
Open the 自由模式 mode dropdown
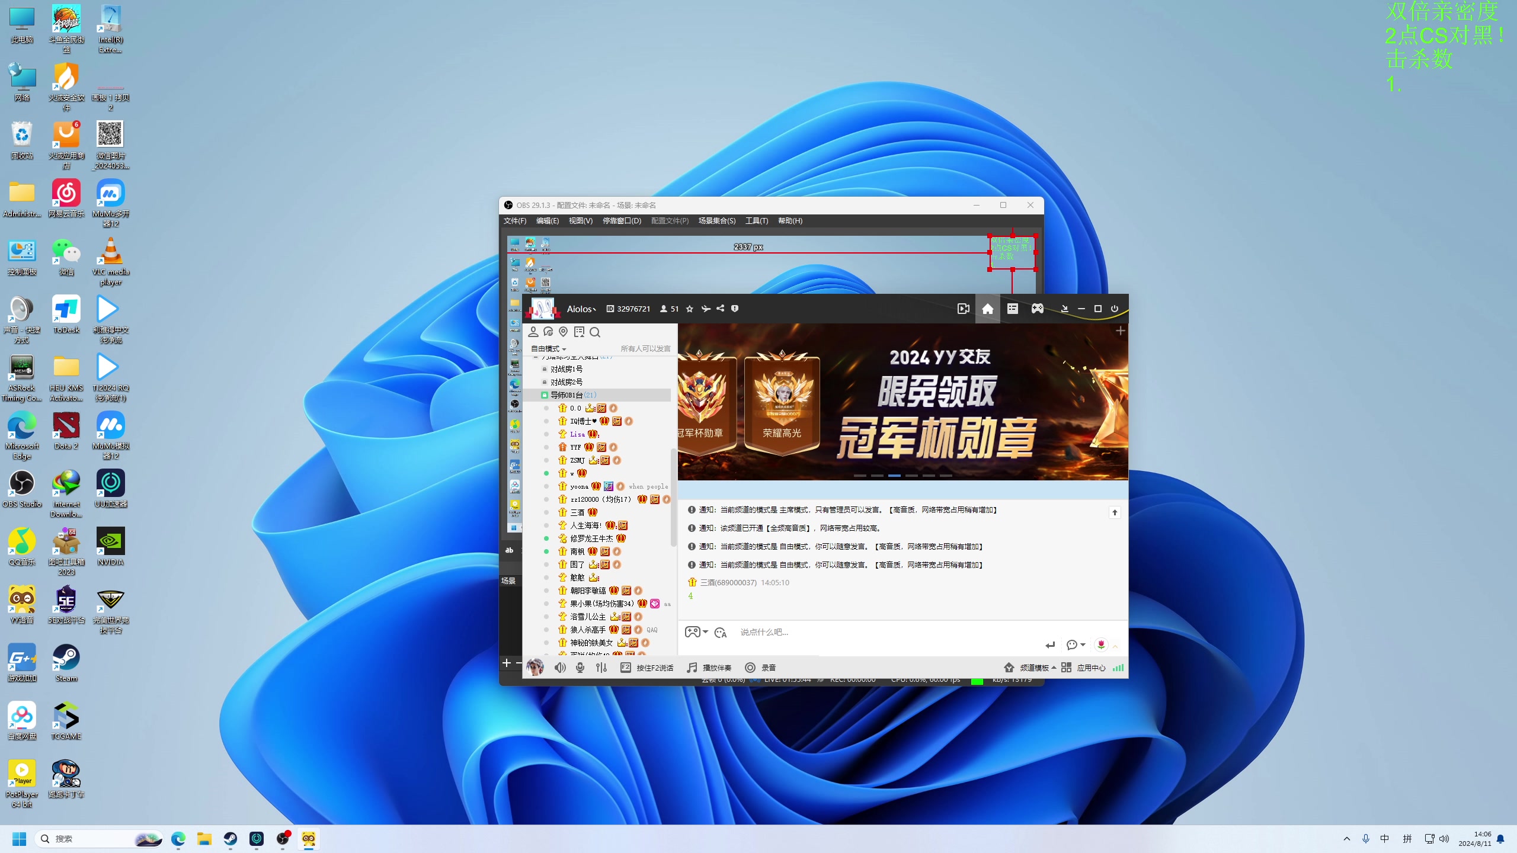(548, 349)
